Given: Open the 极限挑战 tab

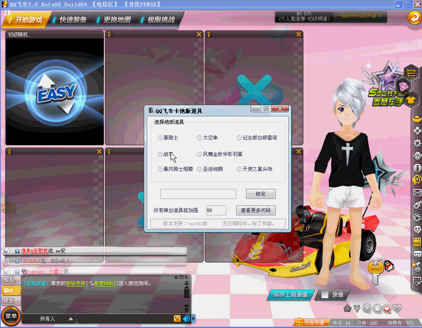Looking at the screenshot, I should pos(159,20).
